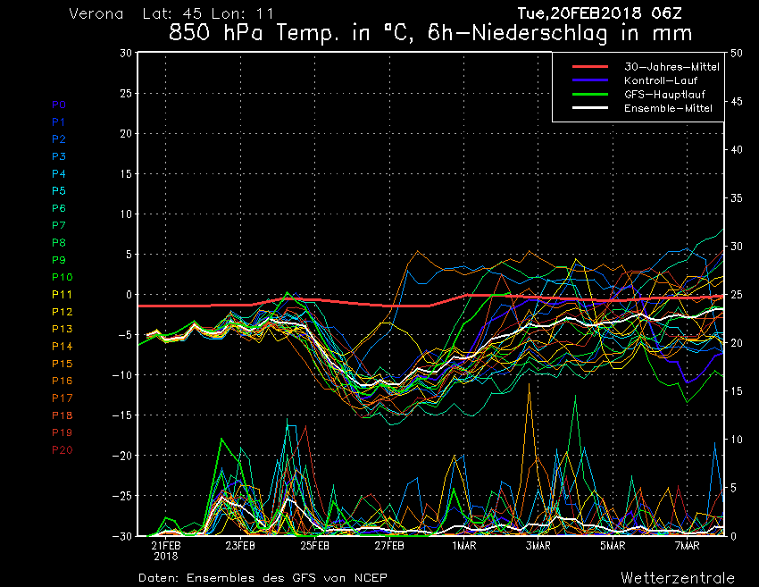This screenshot has width=759, height=587.
Task: Click the 5MAR date axis label
Action: [613, 546]
